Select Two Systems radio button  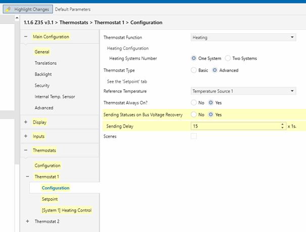click(228, 58)
